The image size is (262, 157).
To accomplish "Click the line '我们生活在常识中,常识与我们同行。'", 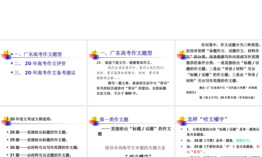I will click(137, 68).
